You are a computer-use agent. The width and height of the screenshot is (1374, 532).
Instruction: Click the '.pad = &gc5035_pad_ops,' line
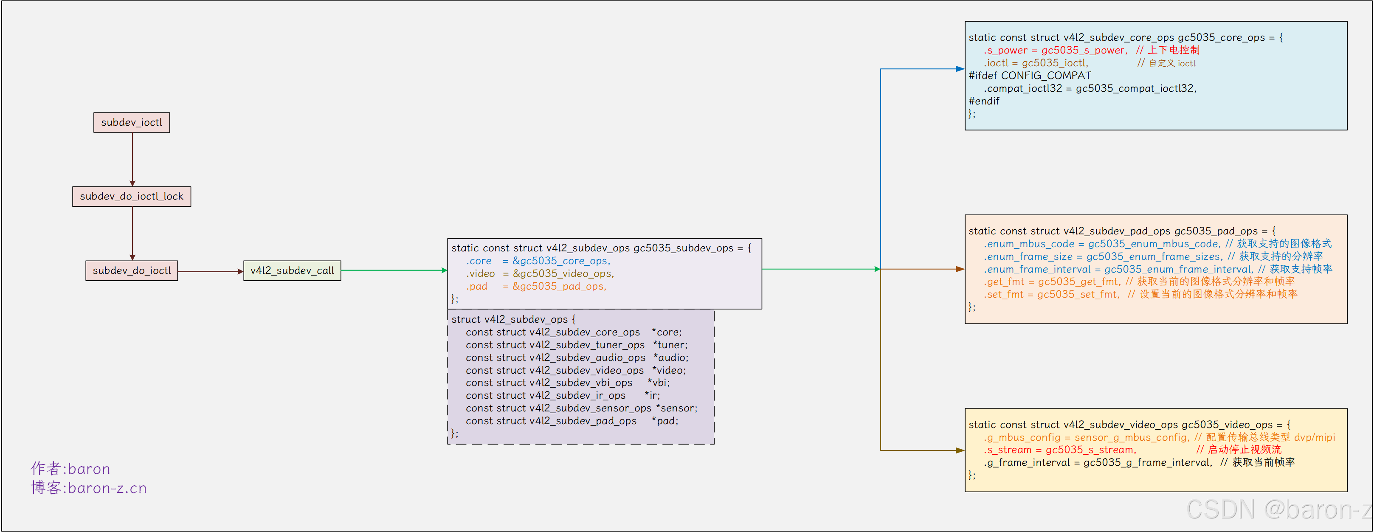point(536,287)
